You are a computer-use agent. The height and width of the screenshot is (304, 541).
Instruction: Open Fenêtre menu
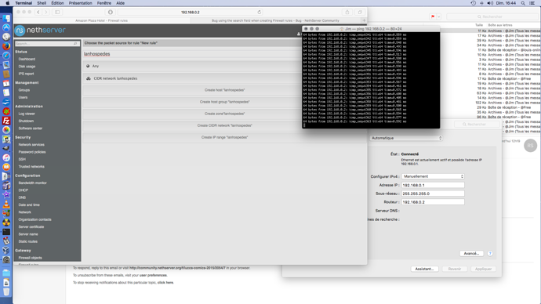pyautogui.click(x=103, y=3)
